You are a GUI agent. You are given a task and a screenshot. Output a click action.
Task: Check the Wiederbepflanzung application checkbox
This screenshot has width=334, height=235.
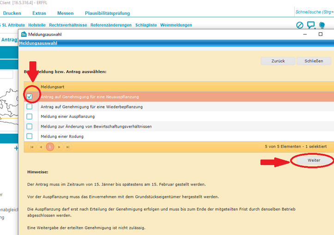pyautogui.click(x=30, y=107)
